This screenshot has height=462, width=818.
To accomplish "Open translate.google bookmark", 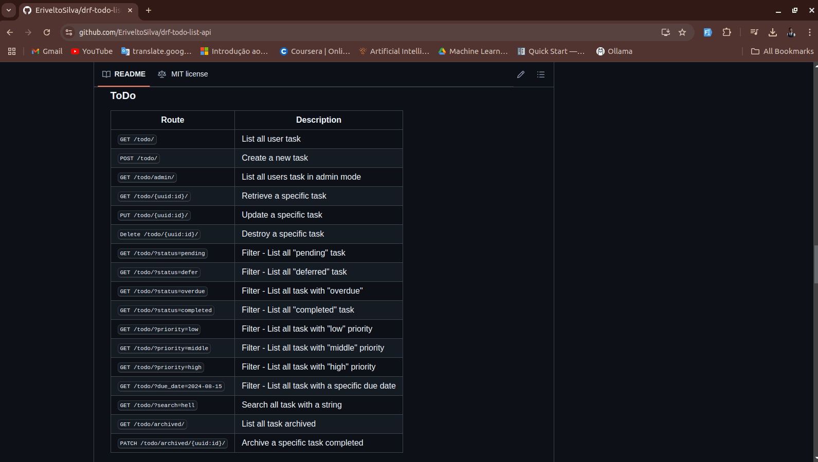I will pyautogui.click(x=156, y=51).
